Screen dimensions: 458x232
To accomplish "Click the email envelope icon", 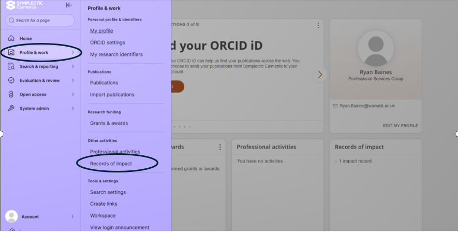I will click(335, 106).
